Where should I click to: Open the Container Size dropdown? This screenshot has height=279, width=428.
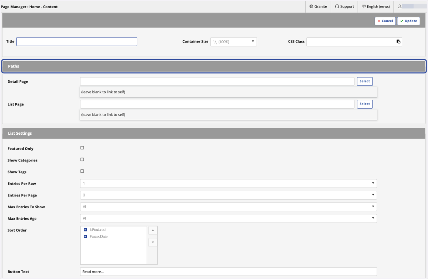(x=234, y=42)
